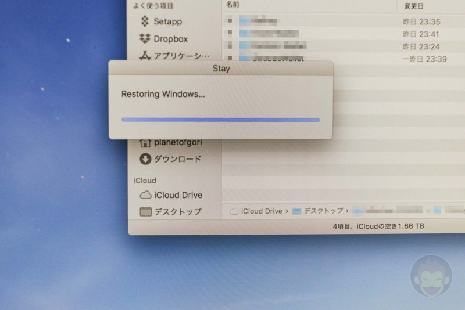Select planetofgori home folder label
Image resolution: width=465 pixels, height=310 pixels.
(x=178, y=143)
